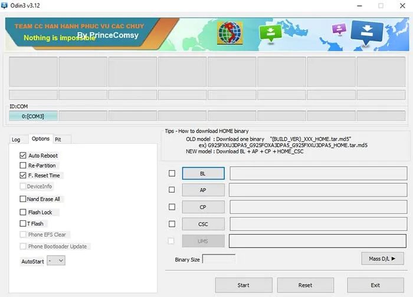Click the purple speech bubble download icon
The image size is (413, 297).
(339, 29)
